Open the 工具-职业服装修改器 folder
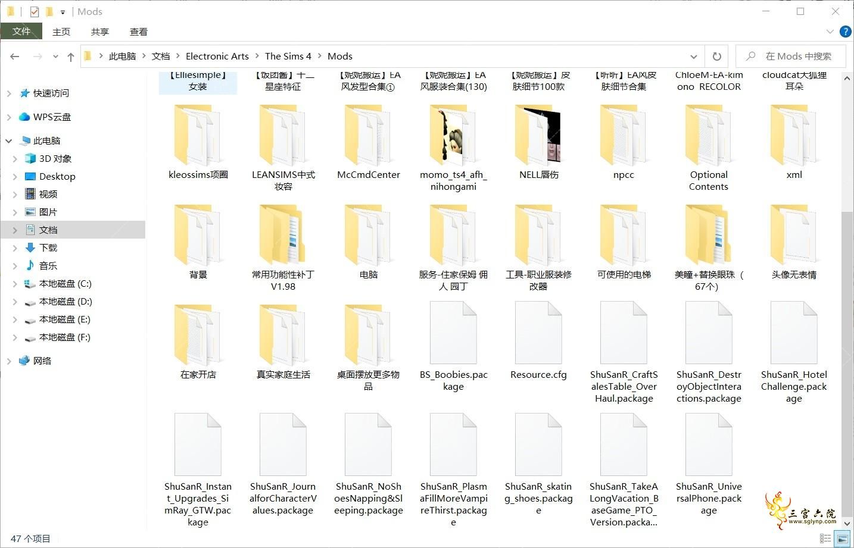Image resolution: width=854 pixels, height=548 pixels. tap(538, 248)
